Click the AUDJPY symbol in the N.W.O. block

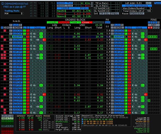[x=18, y=37]
